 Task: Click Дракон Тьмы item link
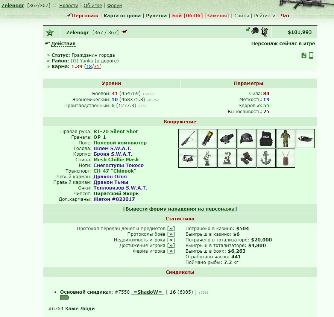[x=111, y=182]
